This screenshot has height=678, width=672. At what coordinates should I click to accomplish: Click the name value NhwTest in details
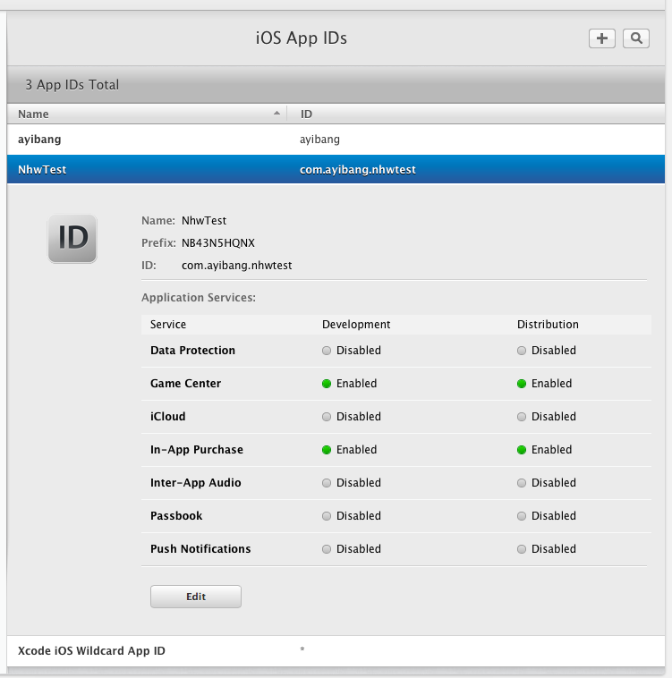click(204, 221)
